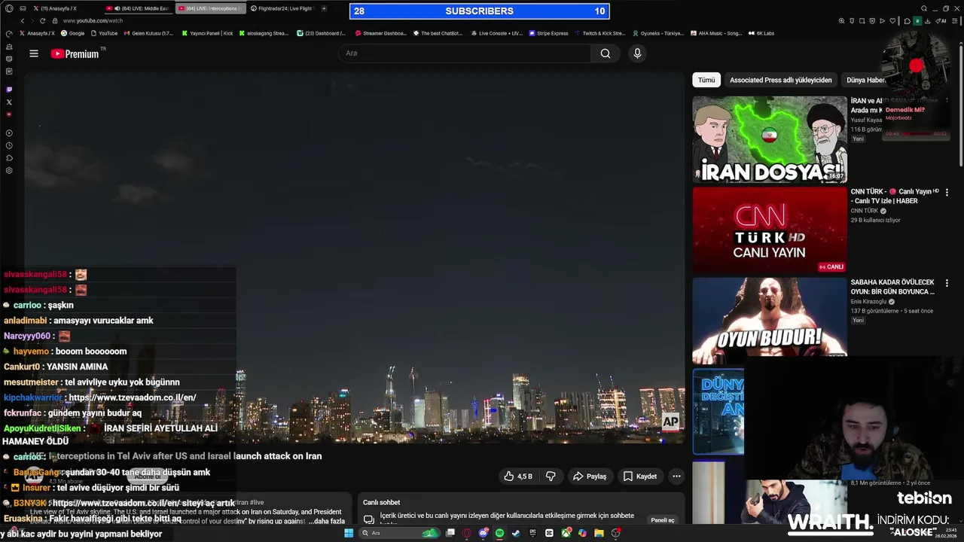Select Associated Press adlı yükleyiciden chip

tap(781, 80)
